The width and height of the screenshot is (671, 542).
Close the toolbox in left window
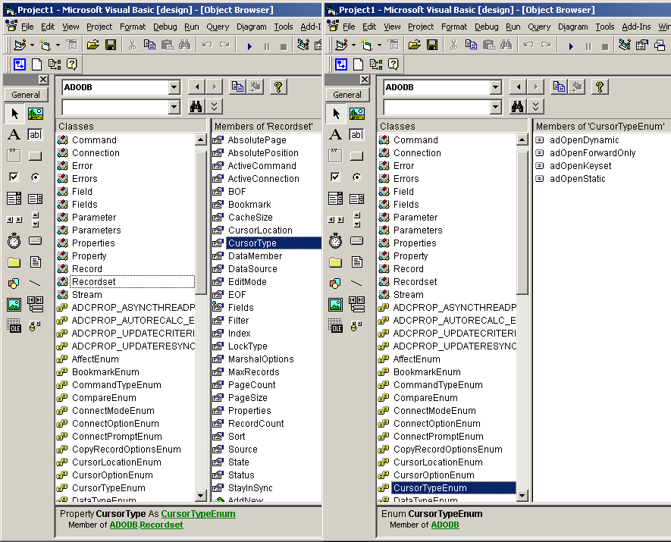(43, 80)
